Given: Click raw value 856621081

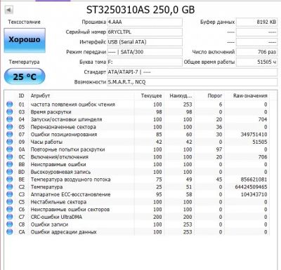Looking at the screenshot, I should pos(254,180).
